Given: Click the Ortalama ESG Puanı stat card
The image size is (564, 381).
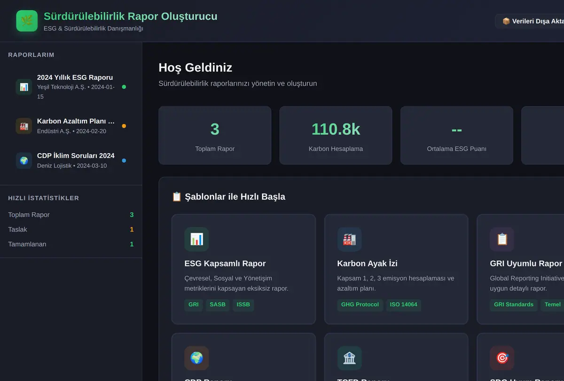Looking at the screenshot, I should click(456, 135).
